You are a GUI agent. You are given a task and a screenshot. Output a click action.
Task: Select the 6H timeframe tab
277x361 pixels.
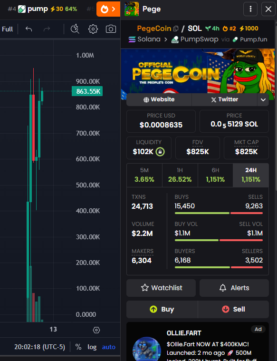(x=215, y=175)
